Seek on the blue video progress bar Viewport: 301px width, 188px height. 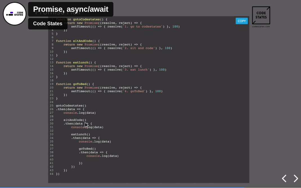tap(122, 187)
